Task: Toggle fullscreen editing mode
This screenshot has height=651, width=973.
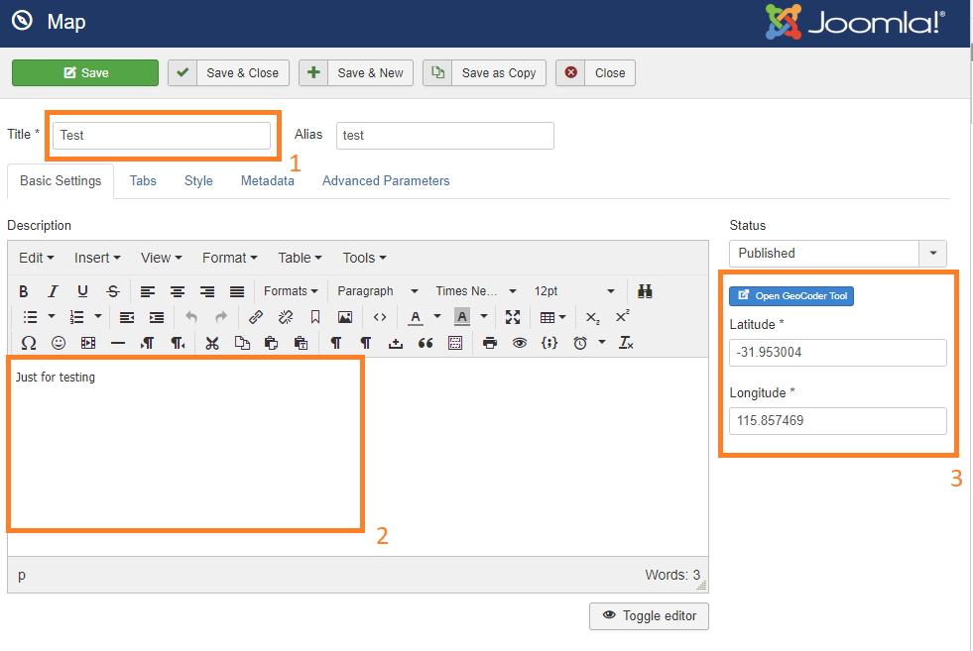Action: (512, 317)
